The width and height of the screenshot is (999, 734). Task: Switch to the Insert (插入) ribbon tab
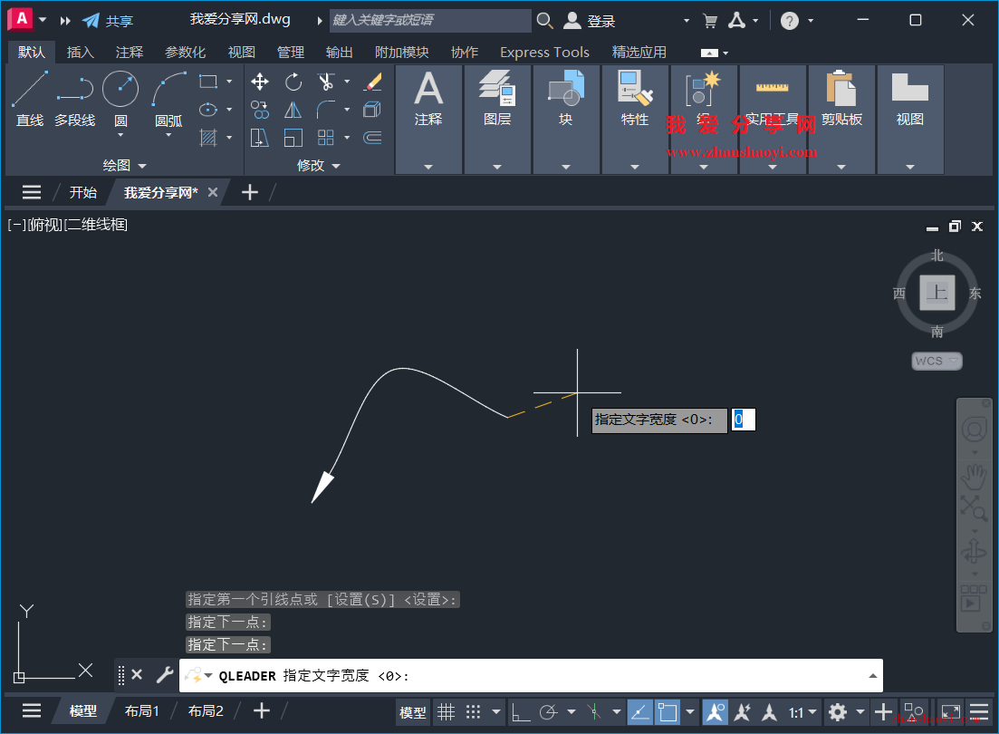81,53
